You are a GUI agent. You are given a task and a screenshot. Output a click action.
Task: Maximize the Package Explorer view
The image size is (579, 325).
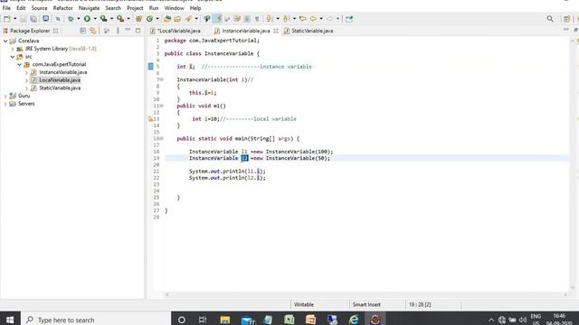click(x=138, y=31)
